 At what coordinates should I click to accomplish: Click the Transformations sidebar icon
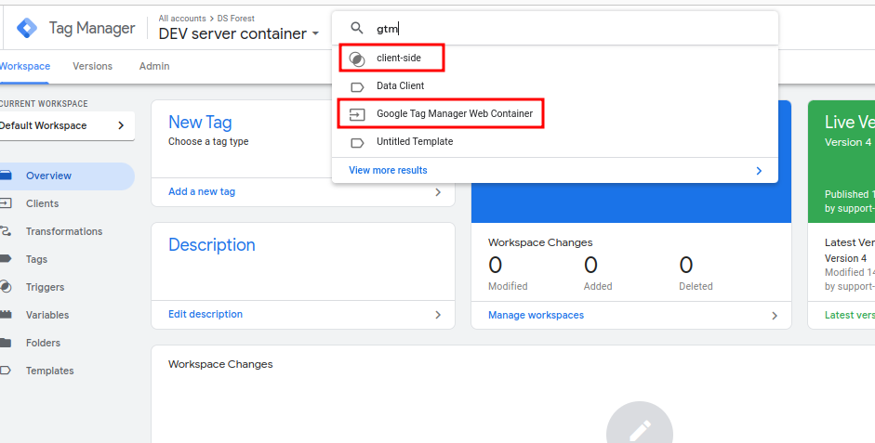click(6, 231)
